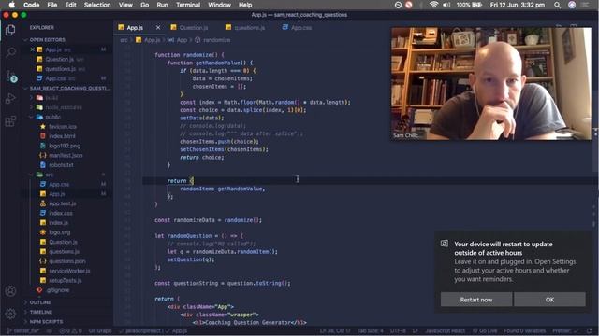Change the UTF-8 encoding in status bar

pos(398,331)
